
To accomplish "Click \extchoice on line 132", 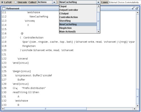I will (x=21, y=101).
